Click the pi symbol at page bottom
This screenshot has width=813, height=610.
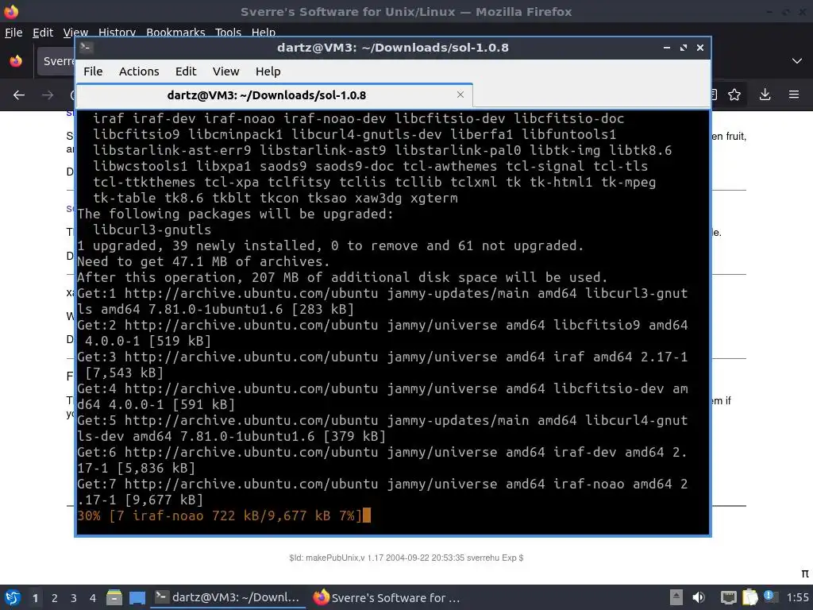click(805, 573)
